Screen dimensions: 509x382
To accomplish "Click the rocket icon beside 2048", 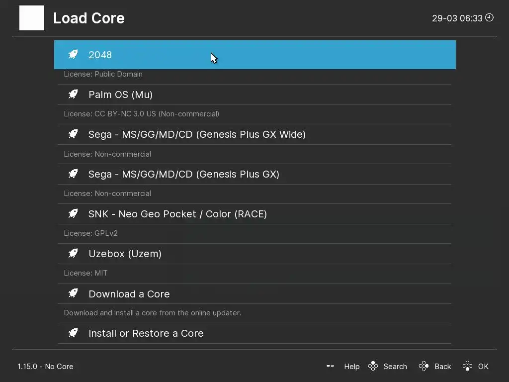I will [x=73, y=55].
